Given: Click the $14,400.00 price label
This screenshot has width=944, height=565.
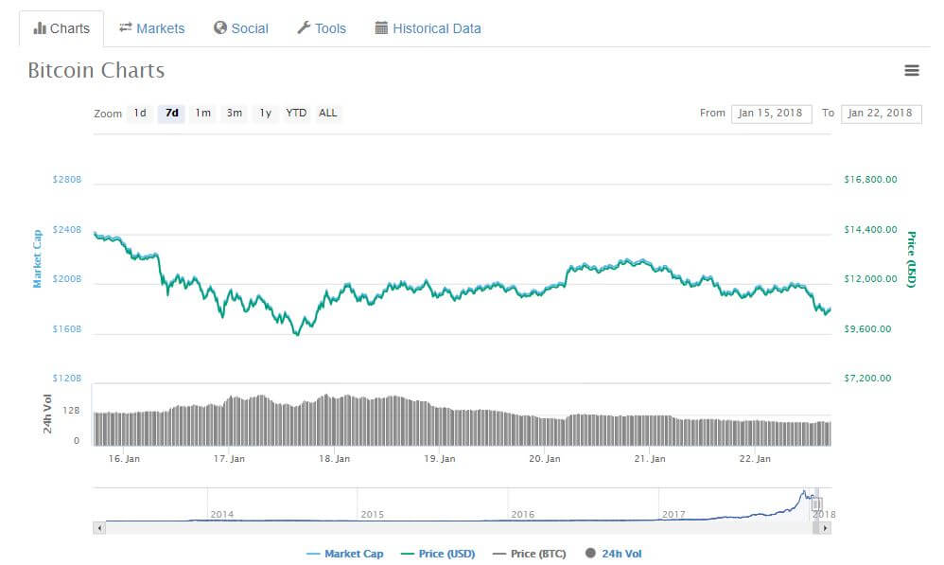Looking at the screenshot, I should (870, 229).
